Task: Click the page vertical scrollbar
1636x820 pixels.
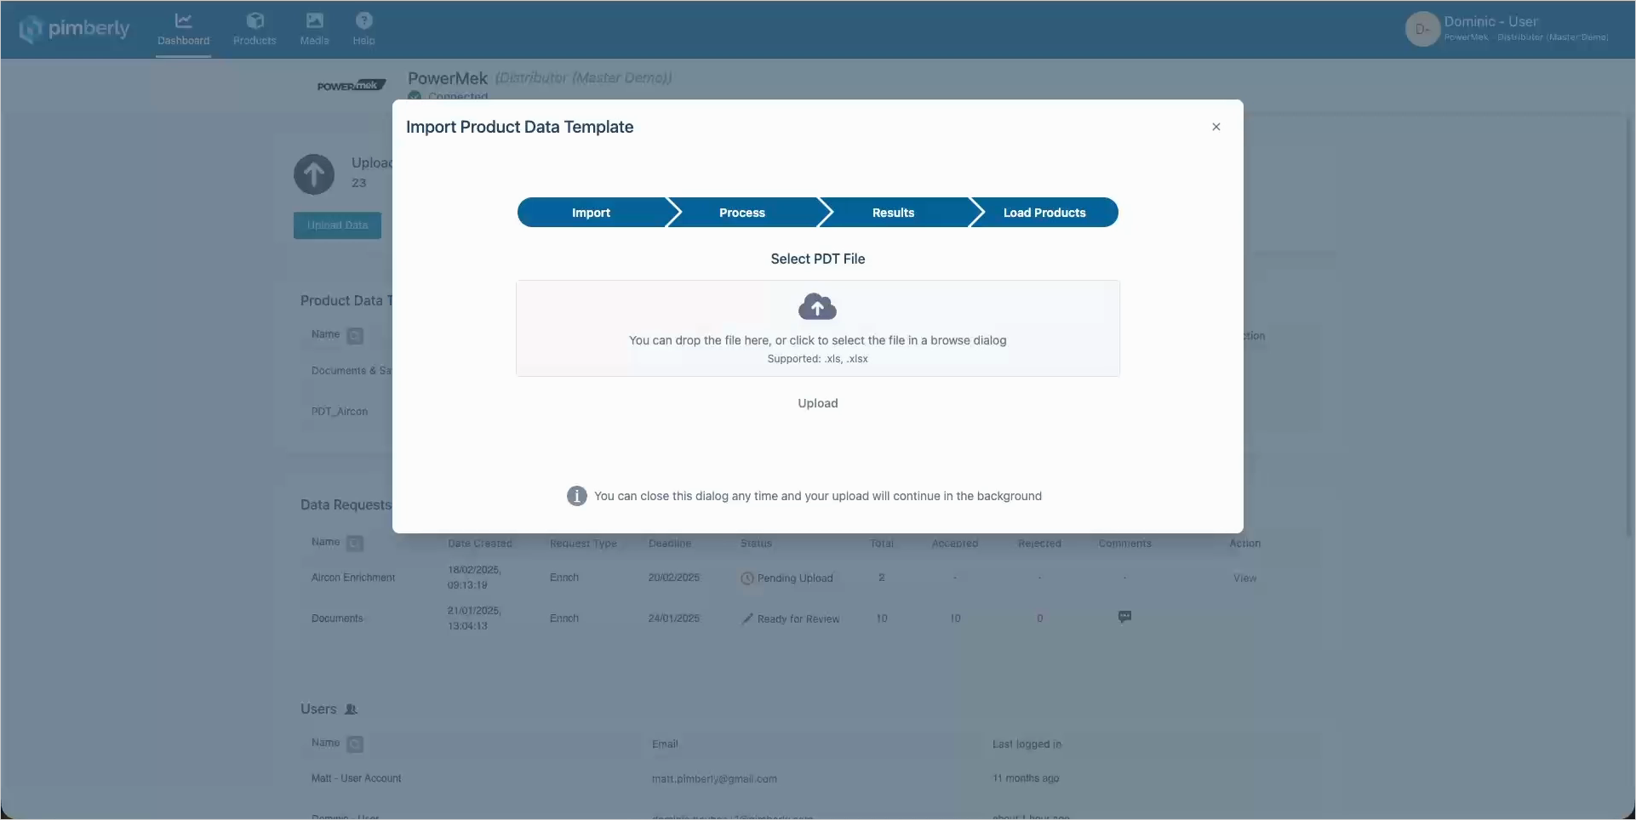Action: [x=1629, y=327]
